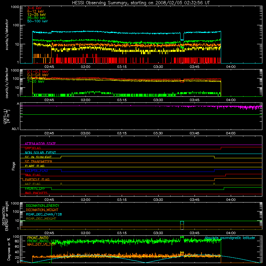Click the orange 0.3-0.8 MeV legend label

click(x=38, y=75)
